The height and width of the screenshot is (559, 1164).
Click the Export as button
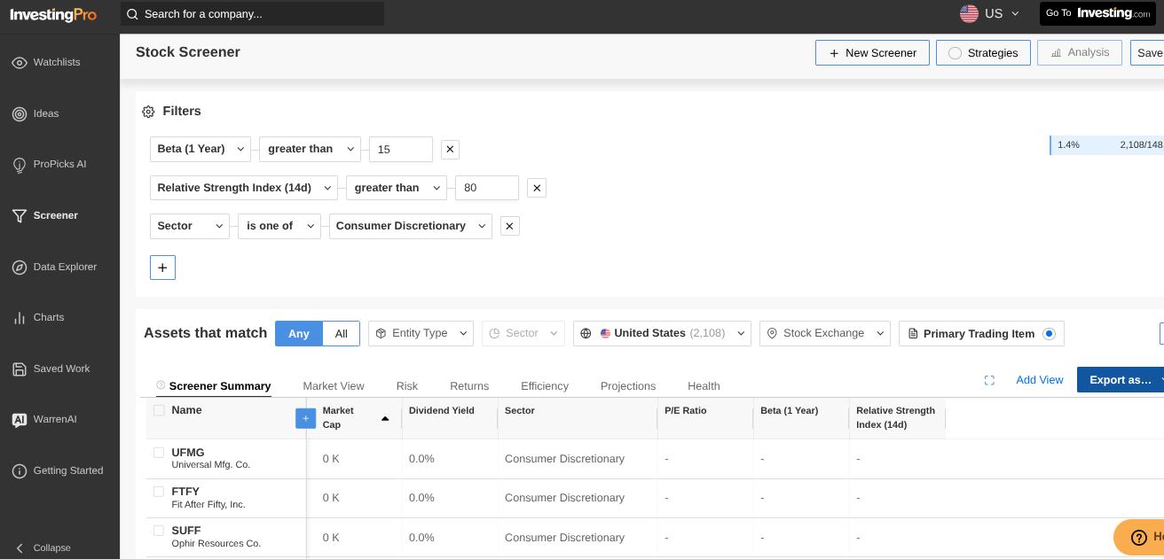click(x=1121, y=380)
